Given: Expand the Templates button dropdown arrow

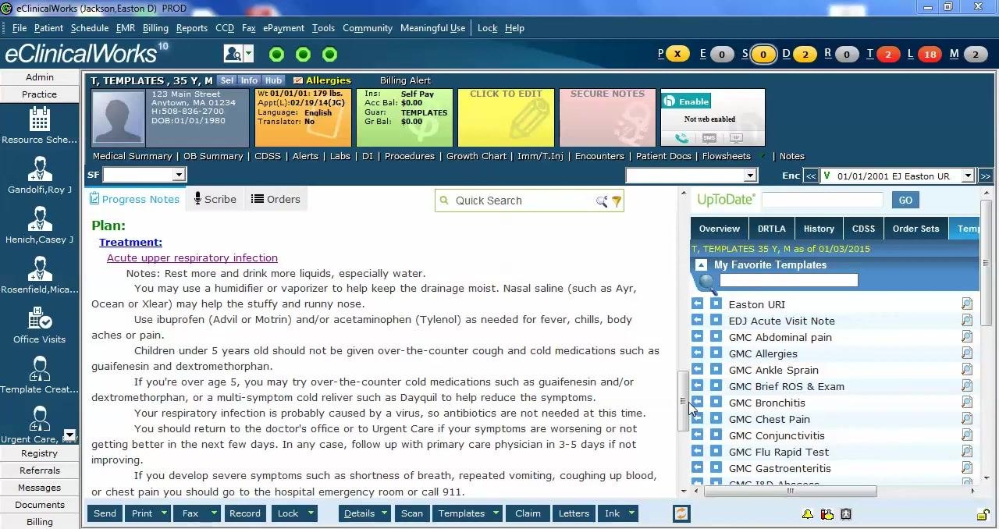Looking at the screenshot, I should (494, 513).
